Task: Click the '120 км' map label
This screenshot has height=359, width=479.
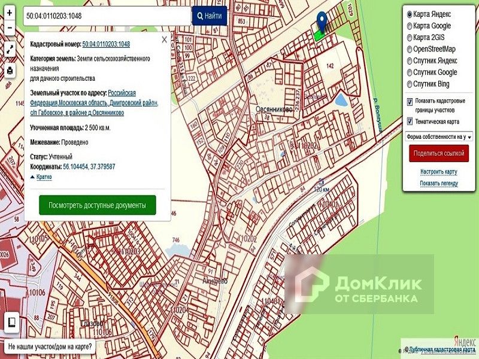Action: [x=322, y=190]
